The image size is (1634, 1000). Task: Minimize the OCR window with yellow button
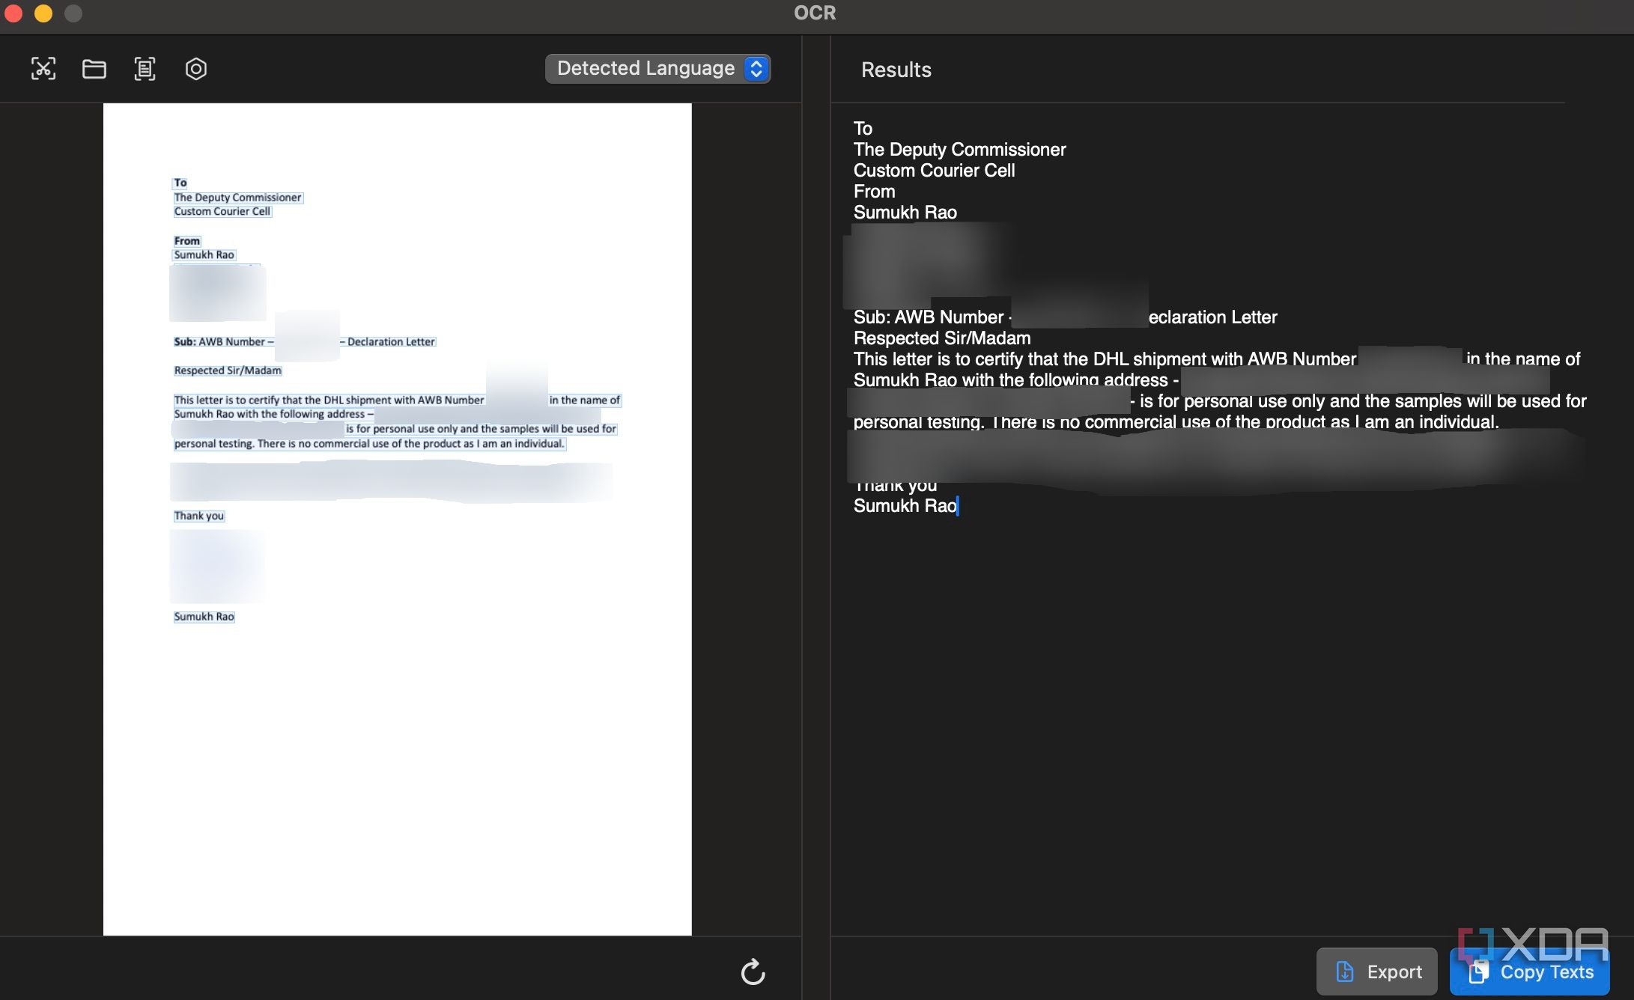(x=43, y=13)
